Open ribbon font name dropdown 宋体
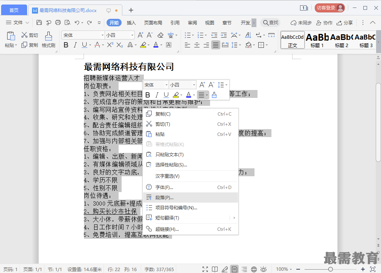Image resolution: width=381 pixels, height=273 pixels. point(102,35)
